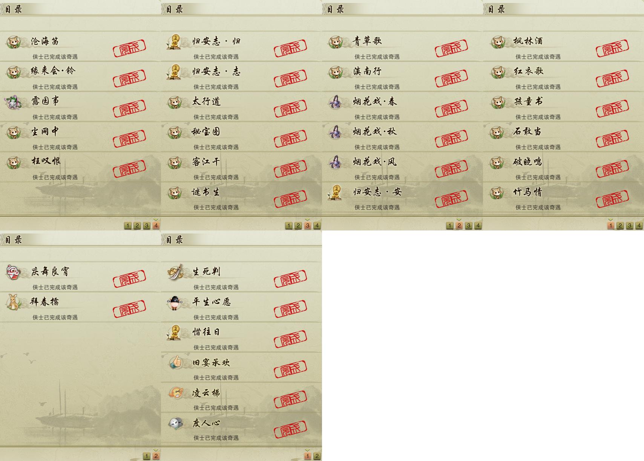Click the sword icon beside 生死判
Screen dimensions: 644x461
coord(175,272)
